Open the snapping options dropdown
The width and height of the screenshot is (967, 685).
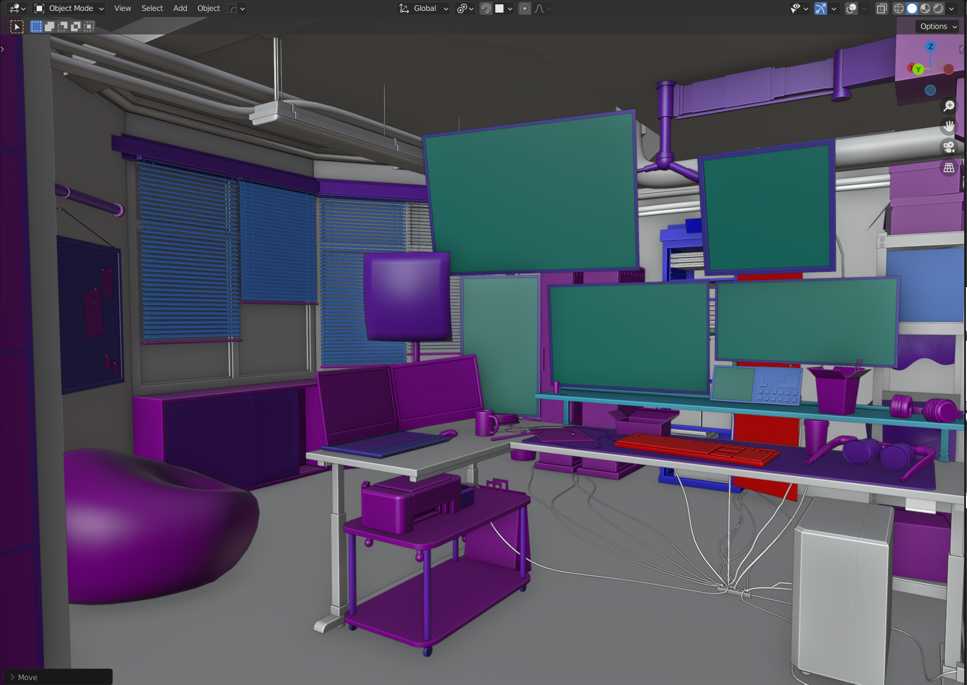pyautogui.click(x=504, y=8)
